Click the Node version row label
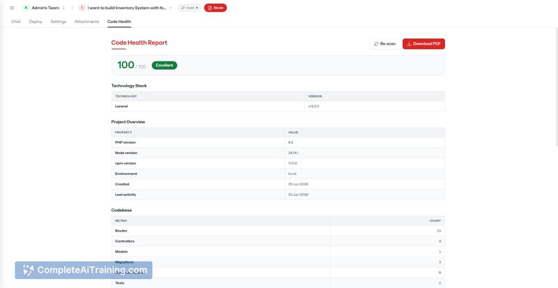The image size is (558, 288). pyautogui.click(x=126, y=153)
